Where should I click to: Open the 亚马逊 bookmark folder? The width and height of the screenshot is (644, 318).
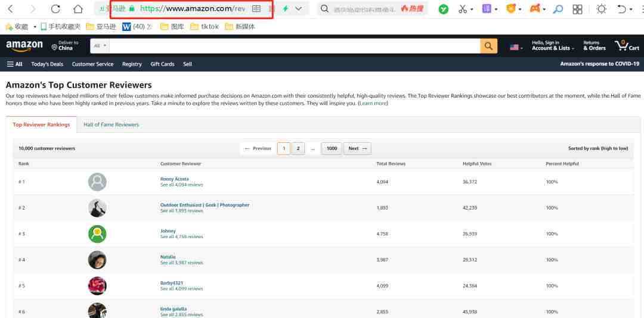coord(101,27)
